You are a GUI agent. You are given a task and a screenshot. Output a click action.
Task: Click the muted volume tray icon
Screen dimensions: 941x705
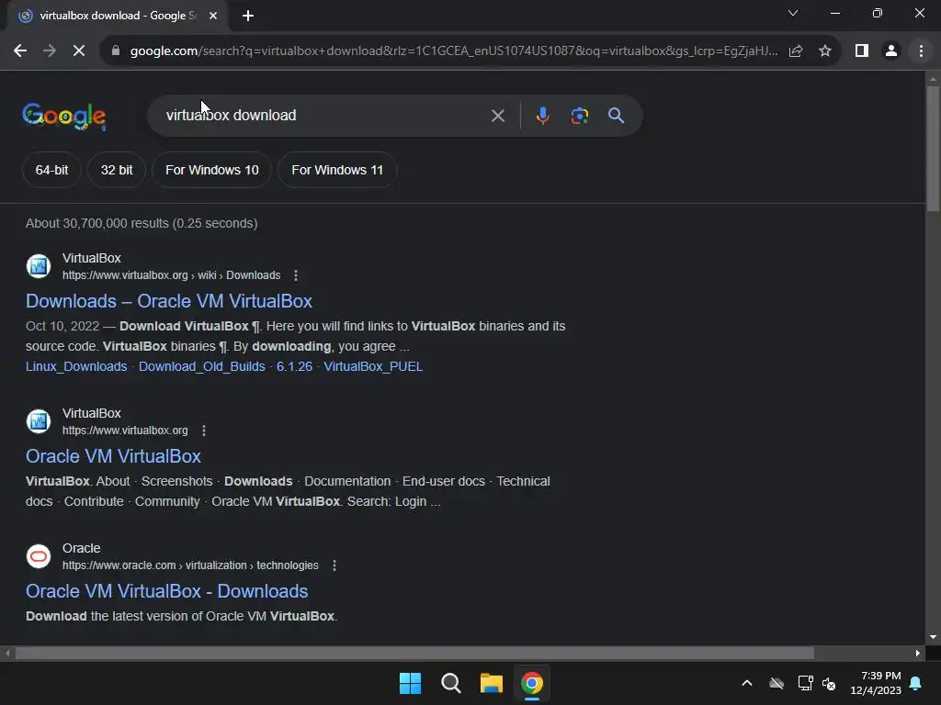pos(829,683)
